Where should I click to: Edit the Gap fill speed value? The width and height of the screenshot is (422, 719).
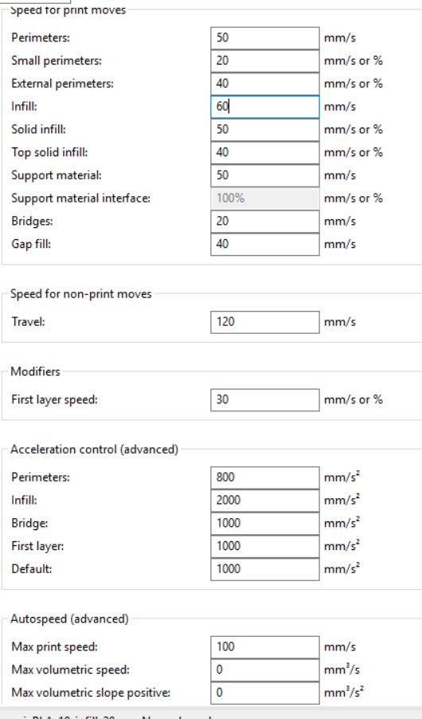click(x=265, y=245)
